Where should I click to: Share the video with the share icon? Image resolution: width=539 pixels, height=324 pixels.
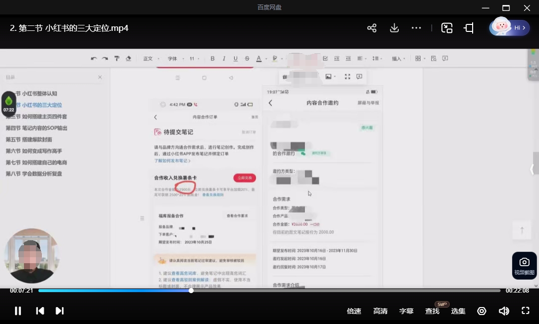click(x=372, y=28)
